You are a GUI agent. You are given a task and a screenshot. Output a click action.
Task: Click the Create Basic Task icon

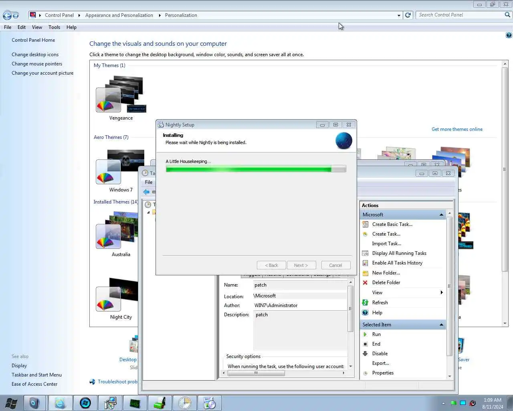[365, 224]
